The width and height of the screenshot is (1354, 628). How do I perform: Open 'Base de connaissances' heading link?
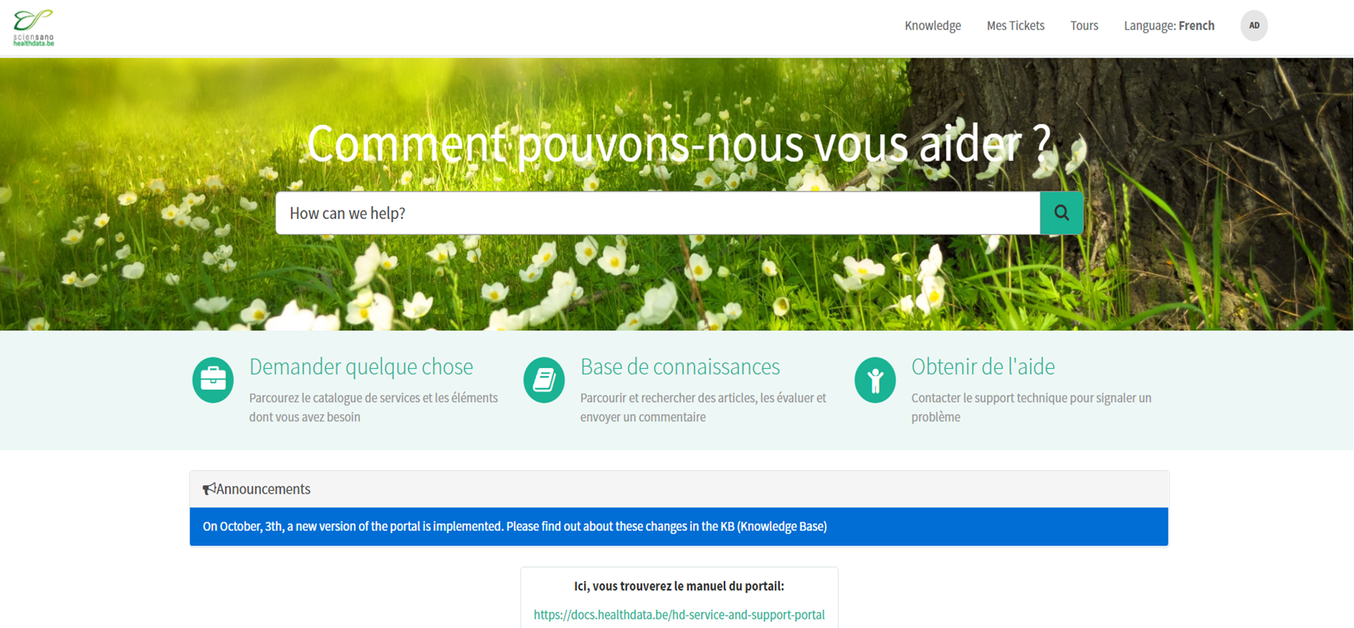680,366
